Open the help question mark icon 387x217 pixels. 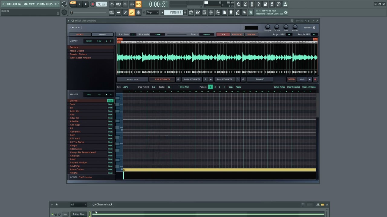tap(259, 4)
